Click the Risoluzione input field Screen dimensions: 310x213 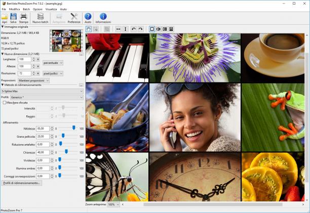[24, 73]
